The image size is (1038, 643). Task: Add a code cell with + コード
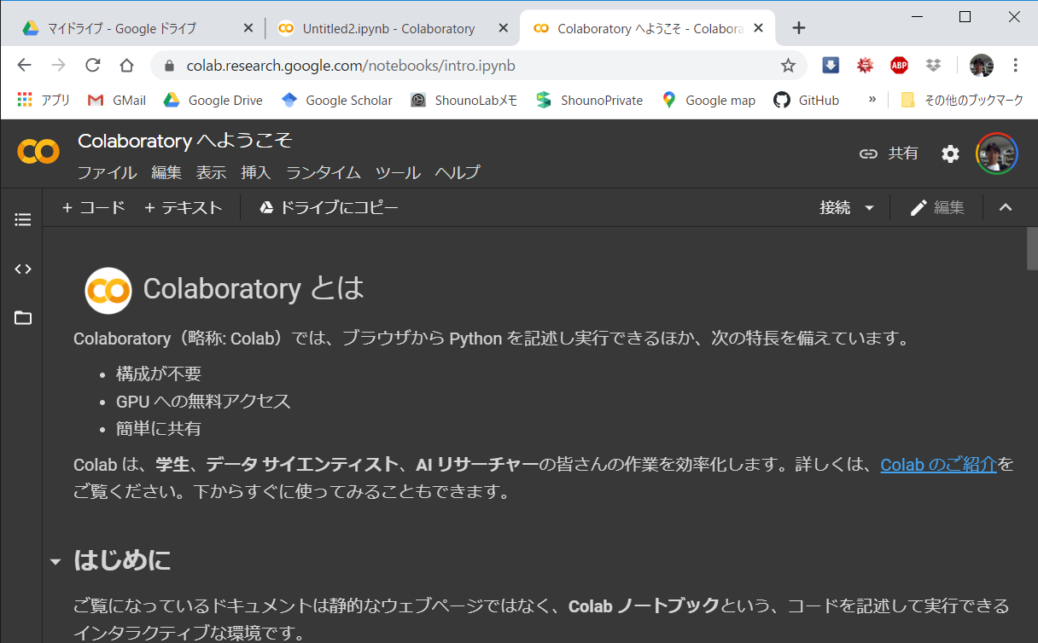tap(94, 207)
